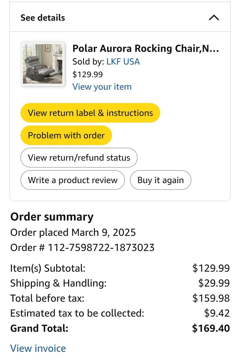The height and width of the screenshot is (362, 240).
Task: Open View return label & instructions
Action: pos(90,113)
